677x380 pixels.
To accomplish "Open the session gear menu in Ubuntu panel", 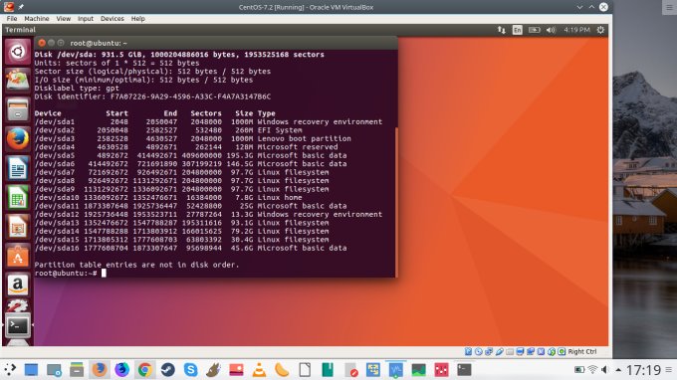I will pos(600,30).
